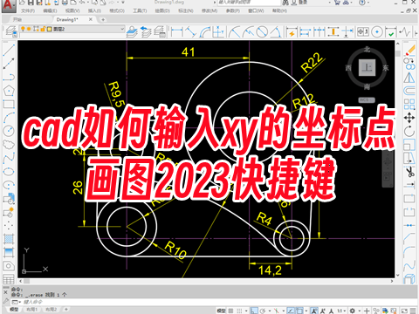Select the Trim scissors tool
419x314 pixels.
coord(409,172)
